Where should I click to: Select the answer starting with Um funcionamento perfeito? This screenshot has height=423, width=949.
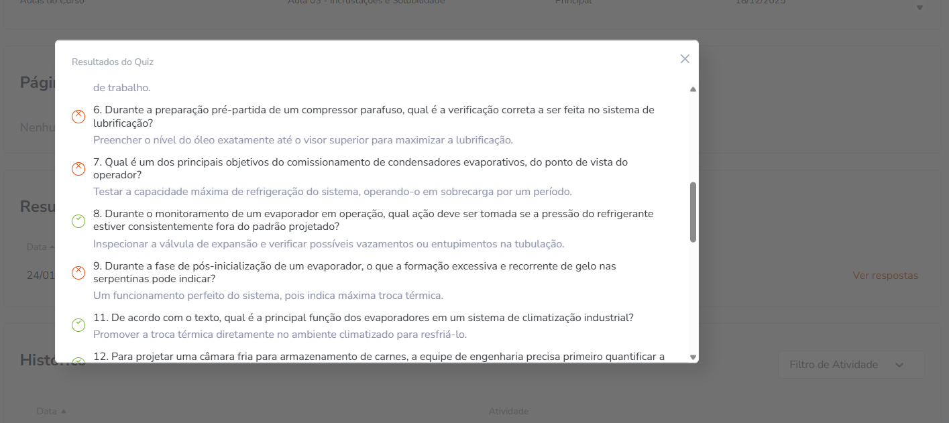click(268, 296)
